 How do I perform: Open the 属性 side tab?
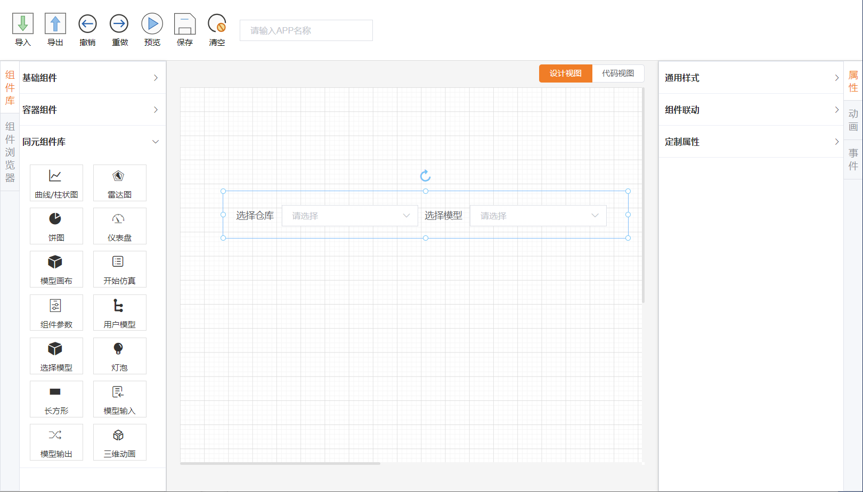[853, 81]
